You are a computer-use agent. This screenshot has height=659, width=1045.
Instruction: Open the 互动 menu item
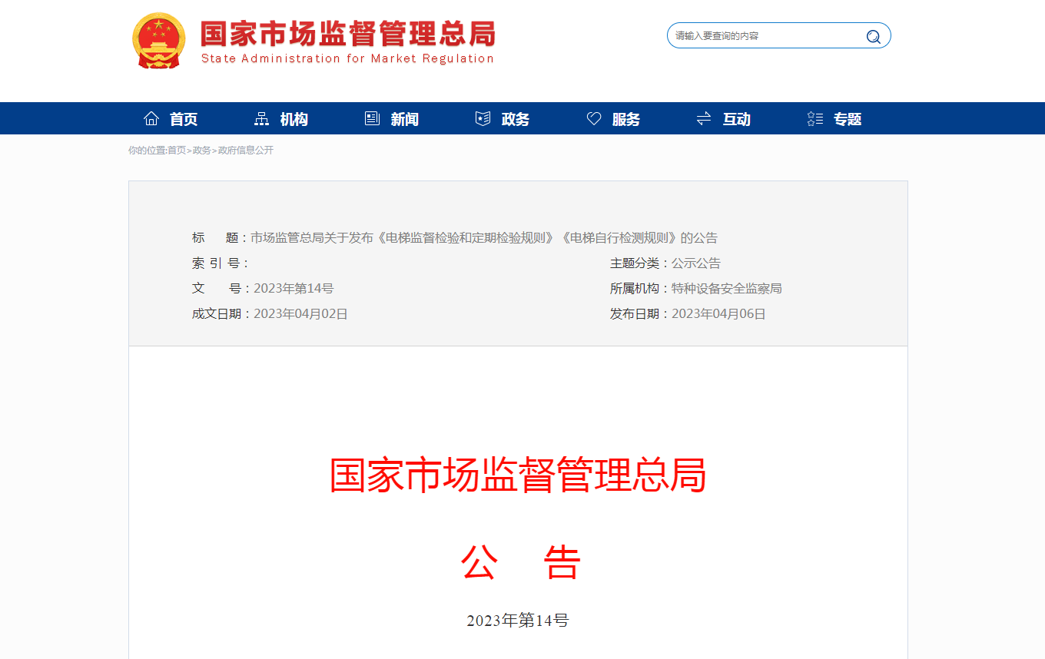point(737,119)
